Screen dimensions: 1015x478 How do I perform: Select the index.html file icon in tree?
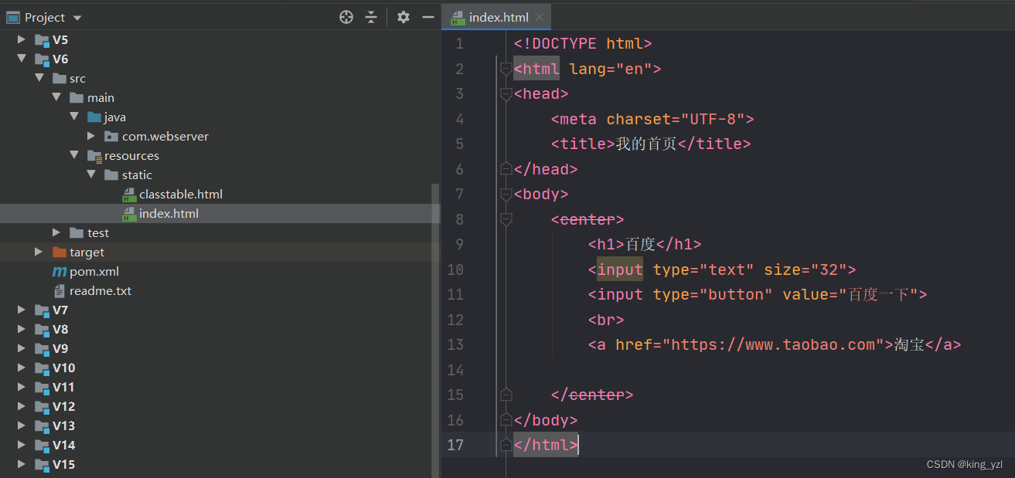(129, 214)
